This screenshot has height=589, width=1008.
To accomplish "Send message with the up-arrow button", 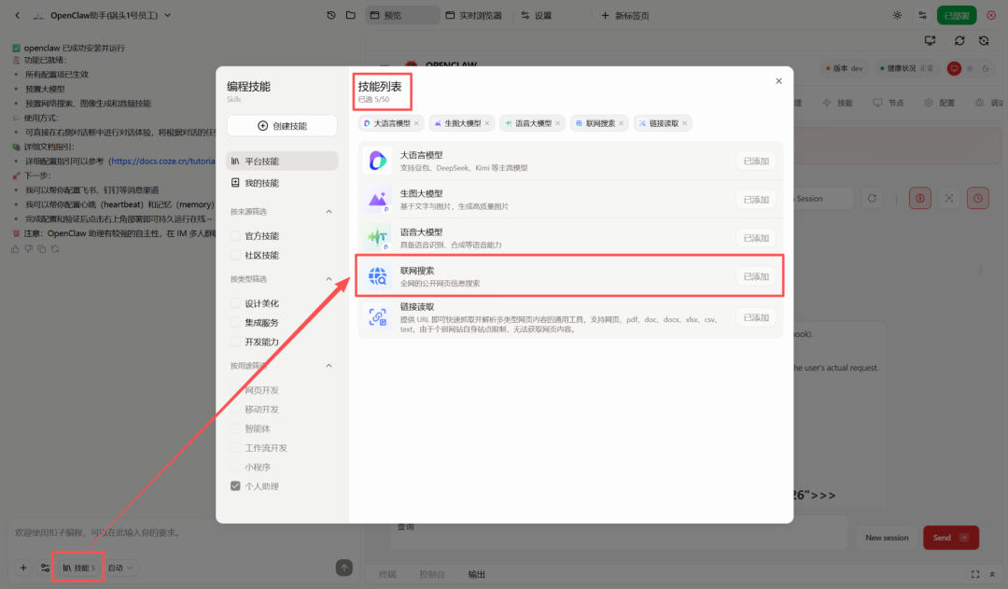I will pos(343,568).
